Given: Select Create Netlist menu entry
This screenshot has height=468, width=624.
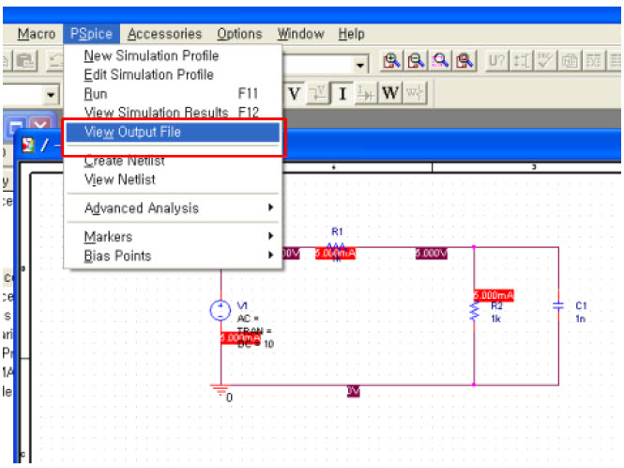Looking at the screenshot, I should coord(173,161).
